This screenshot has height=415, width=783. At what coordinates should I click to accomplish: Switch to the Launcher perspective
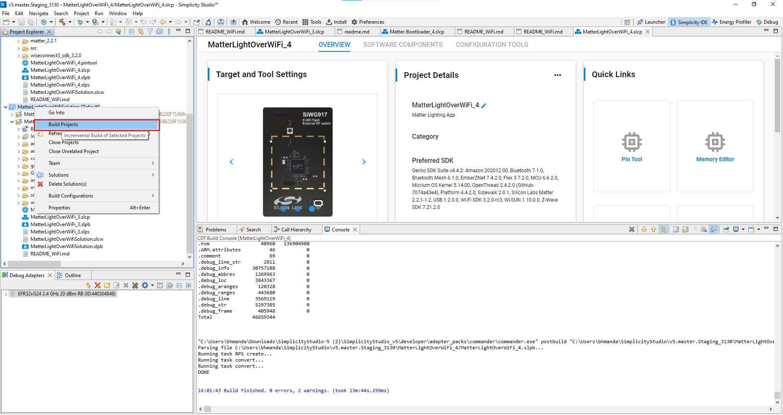tap(651, 22)
